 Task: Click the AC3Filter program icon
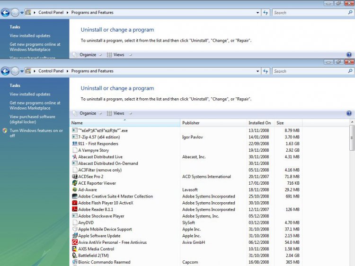click(x=74, y=170)
